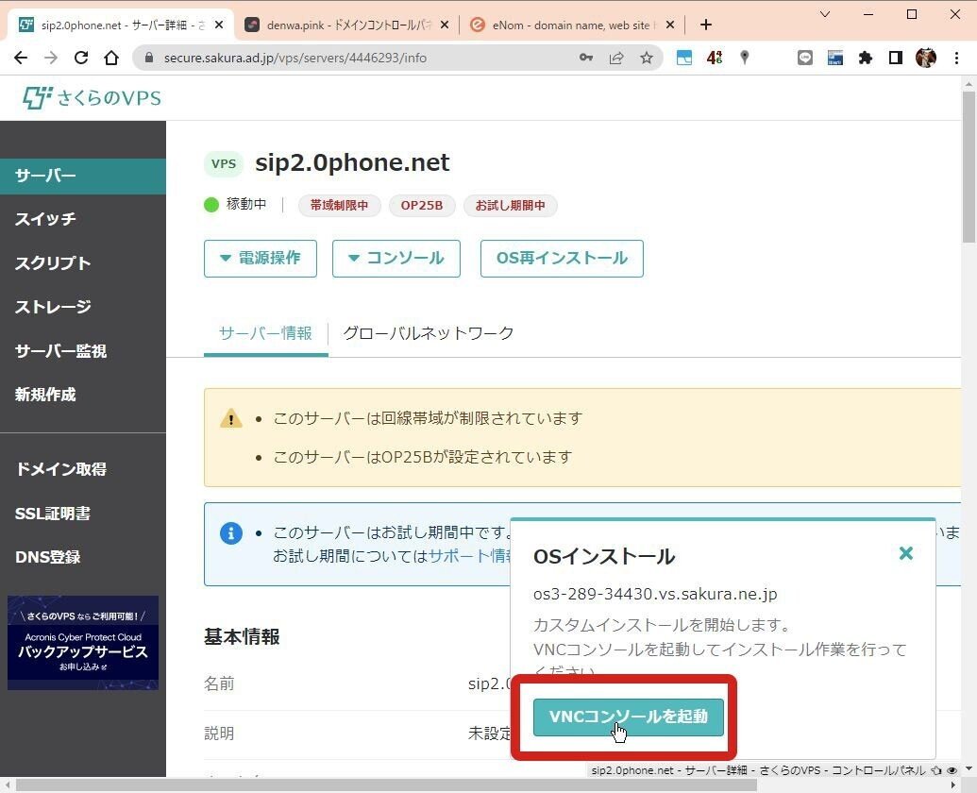Click the sip2.0phone.net server title

(x=352, y=162)
